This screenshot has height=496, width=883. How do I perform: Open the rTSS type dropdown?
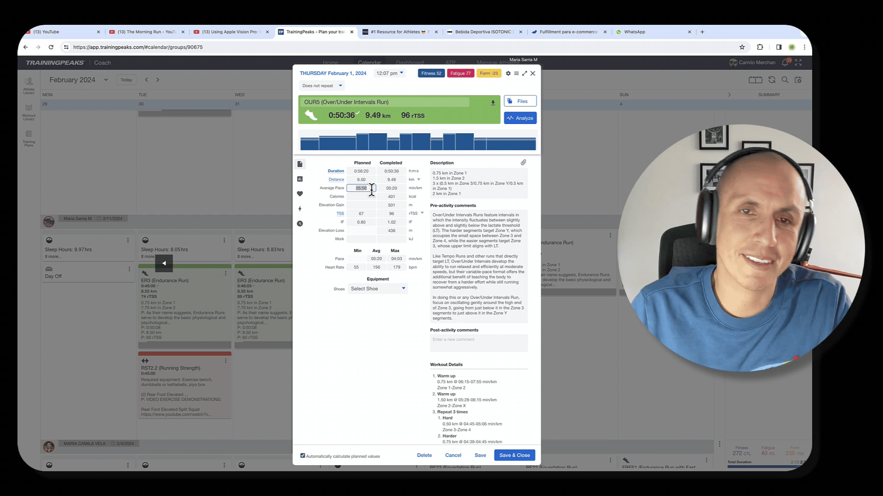pos(422,213)
